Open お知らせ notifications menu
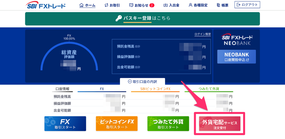This screenshot has width=285, height=139. tap(142, 5)
